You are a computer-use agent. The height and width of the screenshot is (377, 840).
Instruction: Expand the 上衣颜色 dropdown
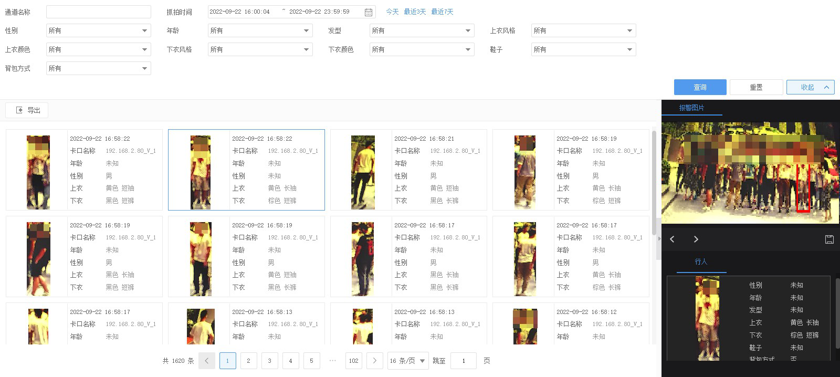click(99, 49)
